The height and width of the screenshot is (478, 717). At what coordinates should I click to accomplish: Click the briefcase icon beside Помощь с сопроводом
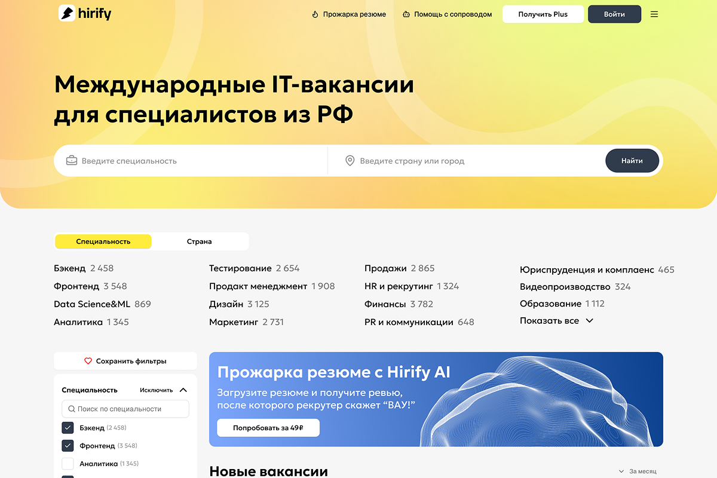coord(406,14)
